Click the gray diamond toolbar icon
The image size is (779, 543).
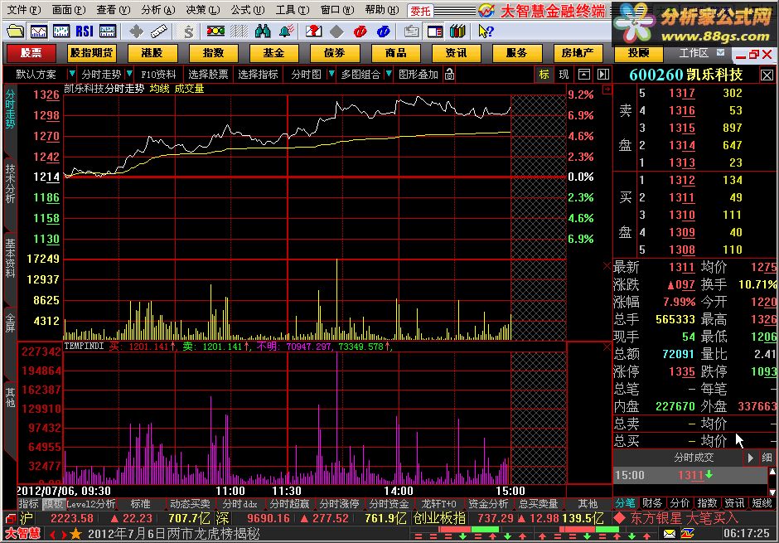[x=336, y=32]
